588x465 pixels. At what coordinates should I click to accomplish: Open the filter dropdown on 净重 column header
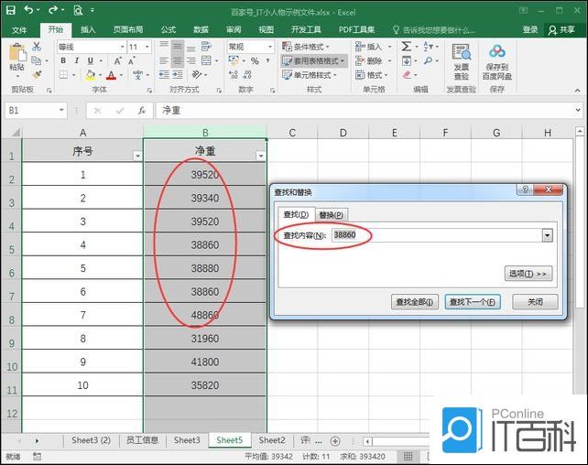coord(260,157)
